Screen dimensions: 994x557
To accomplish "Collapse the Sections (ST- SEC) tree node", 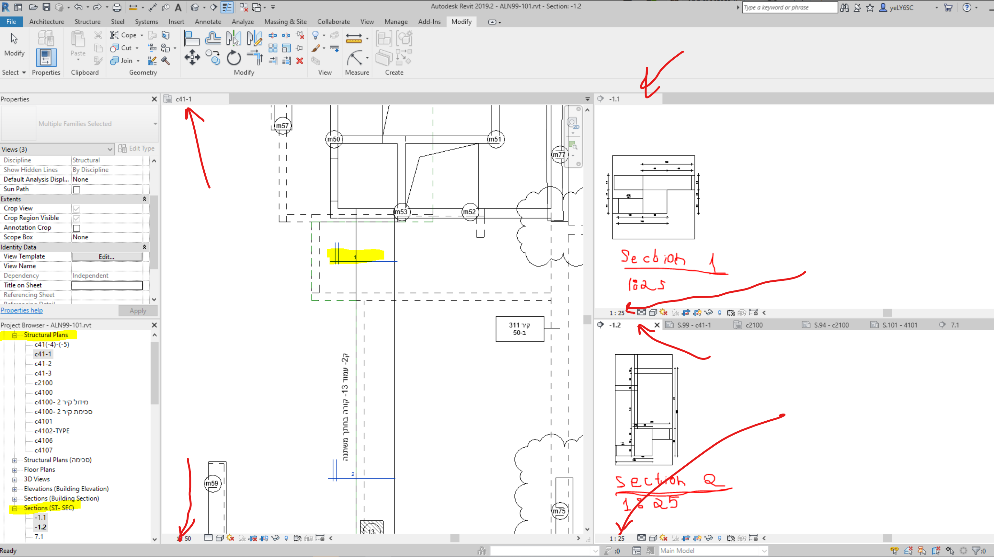I will coord(15,508).
